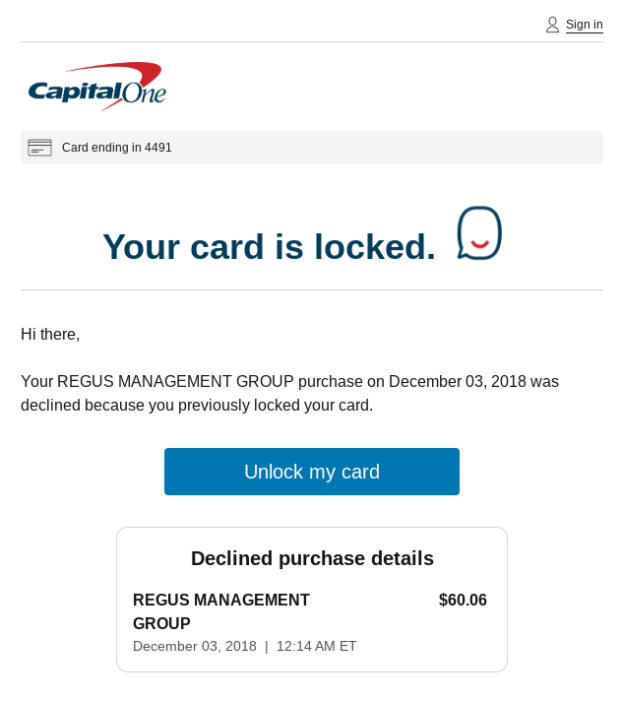This screenshot has width=623, height=701.
Task: Click the Capital One logo
Action: click(97, 87)
